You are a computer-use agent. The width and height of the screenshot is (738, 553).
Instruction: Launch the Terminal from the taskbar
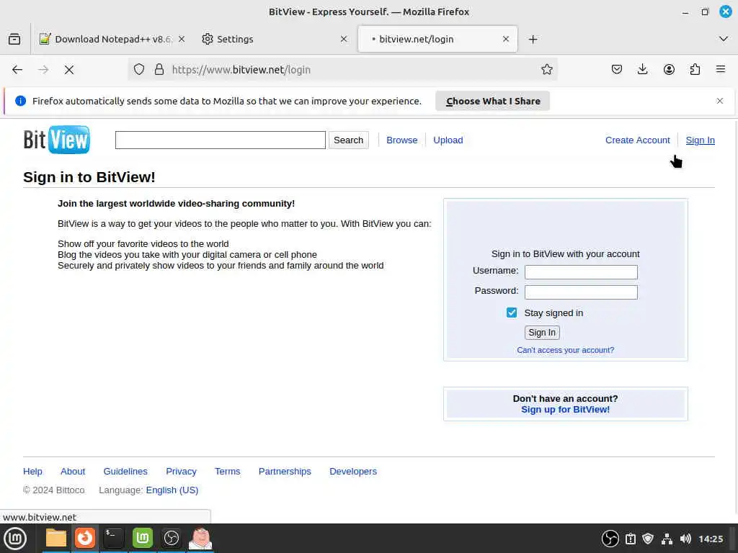[x=113, y=538]
